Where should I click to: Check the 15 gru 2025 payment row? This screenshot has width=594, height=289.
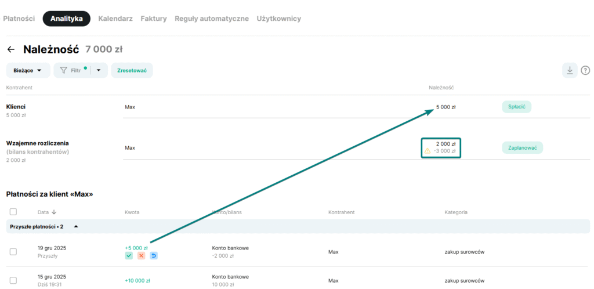pos(13,280)
